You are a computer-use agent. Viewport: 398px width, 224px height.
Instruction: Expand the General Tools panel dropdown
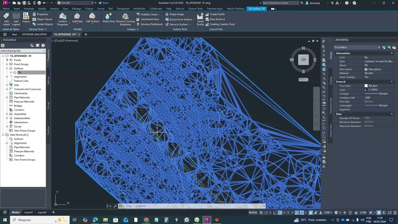tap(38, 29)
